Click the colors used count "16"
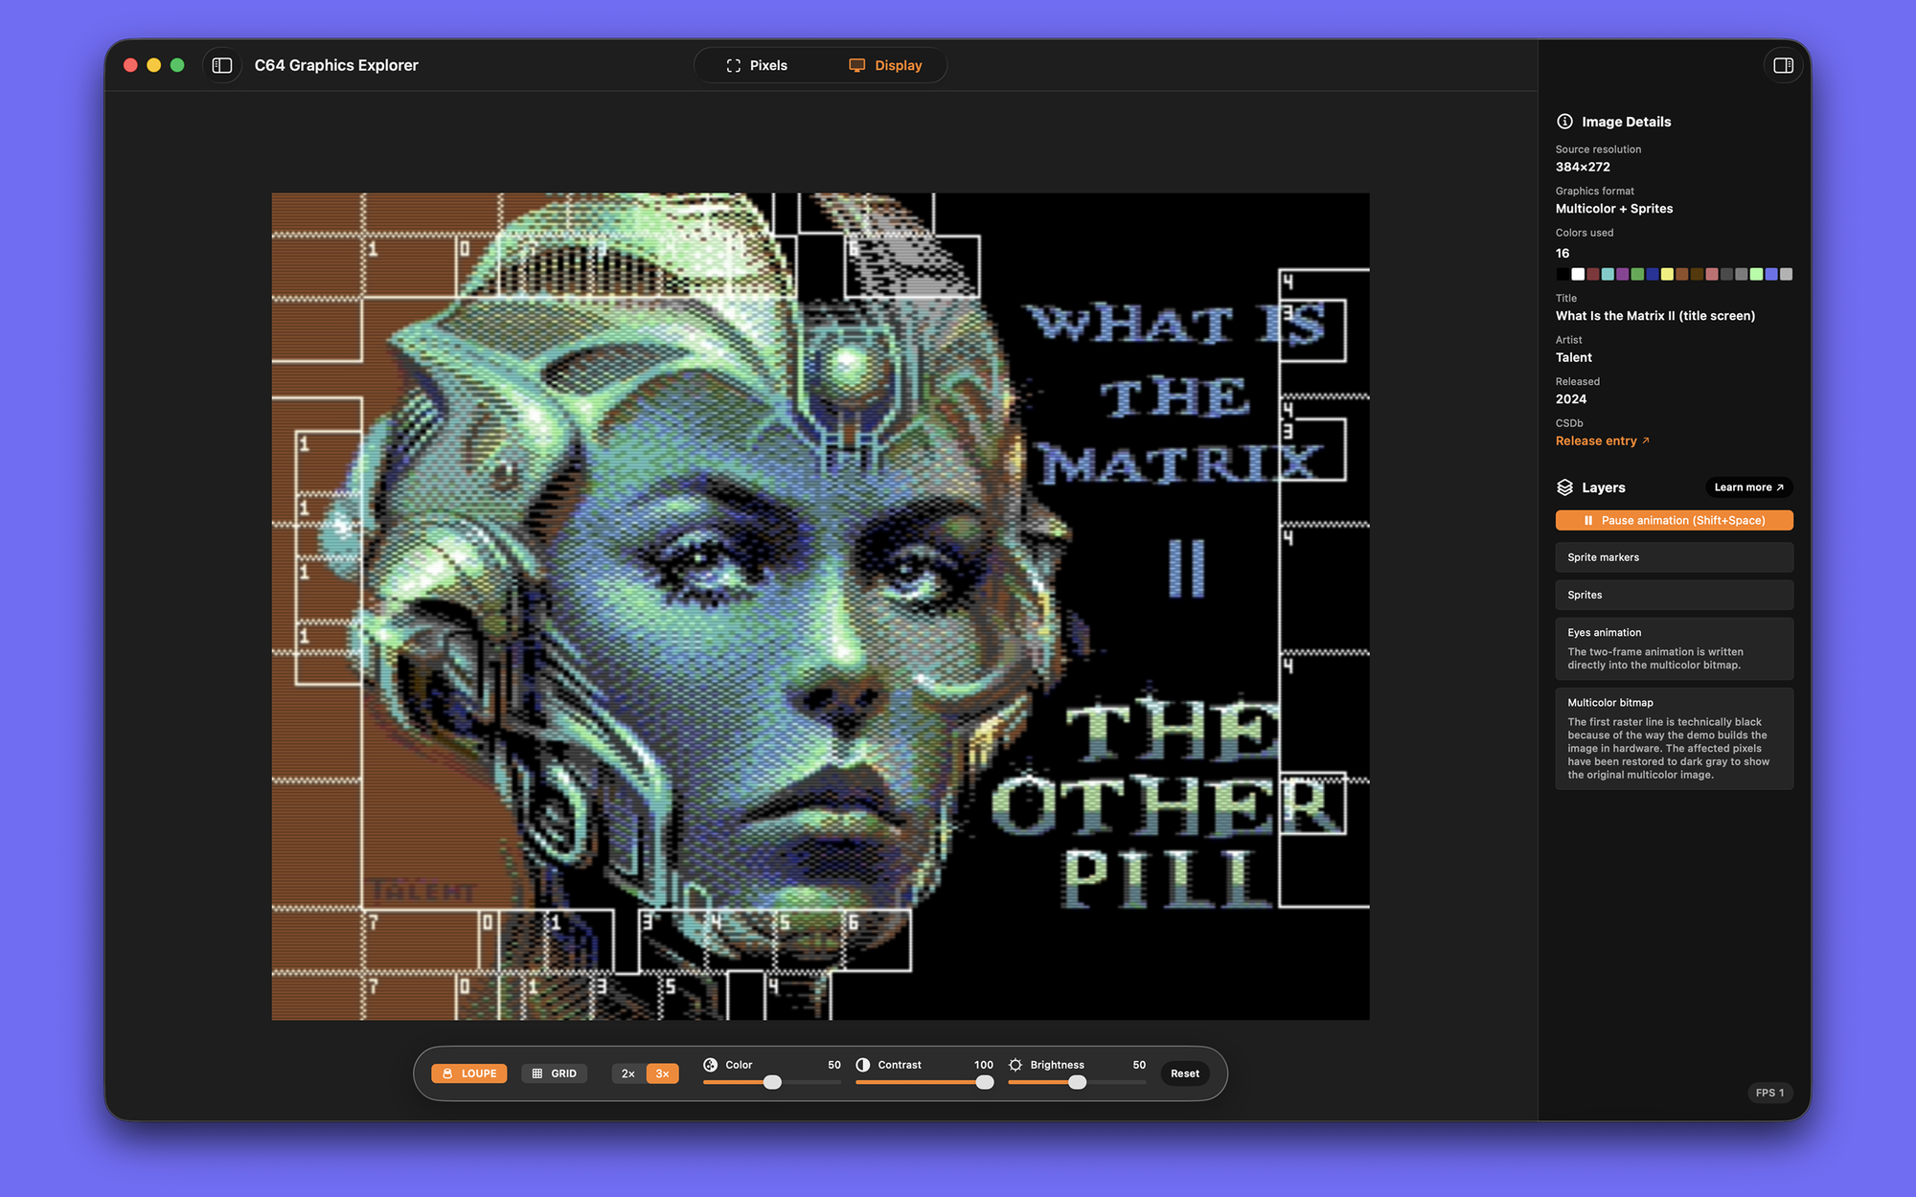The width and height of the screenshot is (1916, 1197). [x=1562, y=253]
